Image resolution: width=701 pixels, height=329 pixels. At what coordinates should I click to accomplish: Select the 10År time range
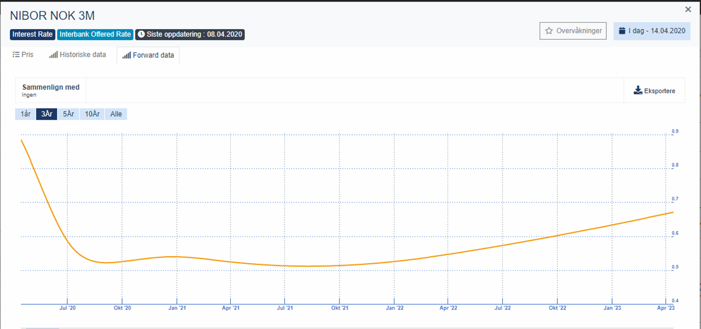coord(92,114)
